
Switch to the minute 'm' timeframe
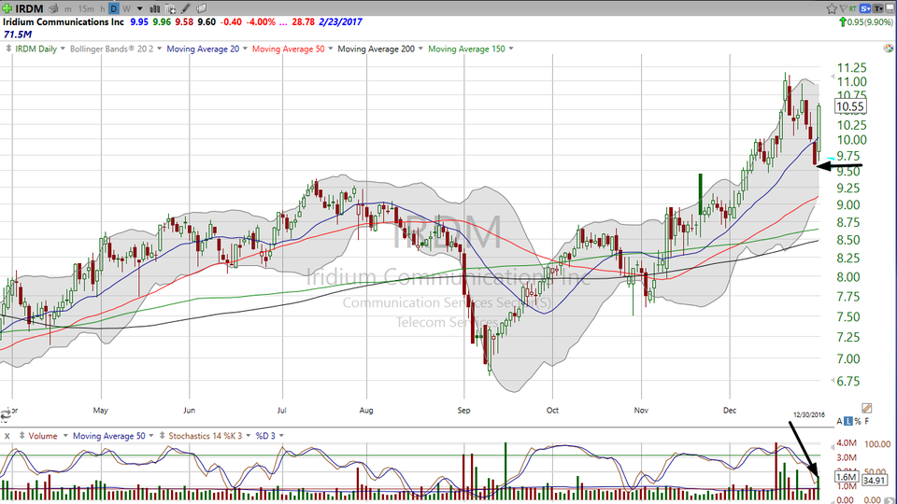(68, 9)
